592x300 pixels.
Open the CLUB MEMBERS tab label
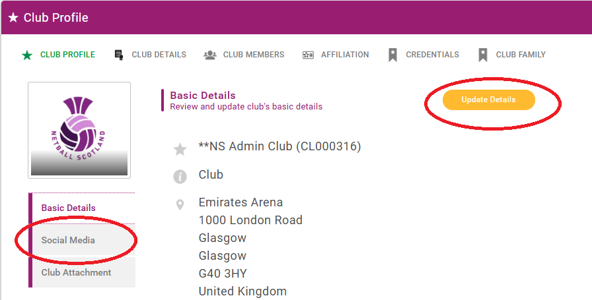pos(254,55)
